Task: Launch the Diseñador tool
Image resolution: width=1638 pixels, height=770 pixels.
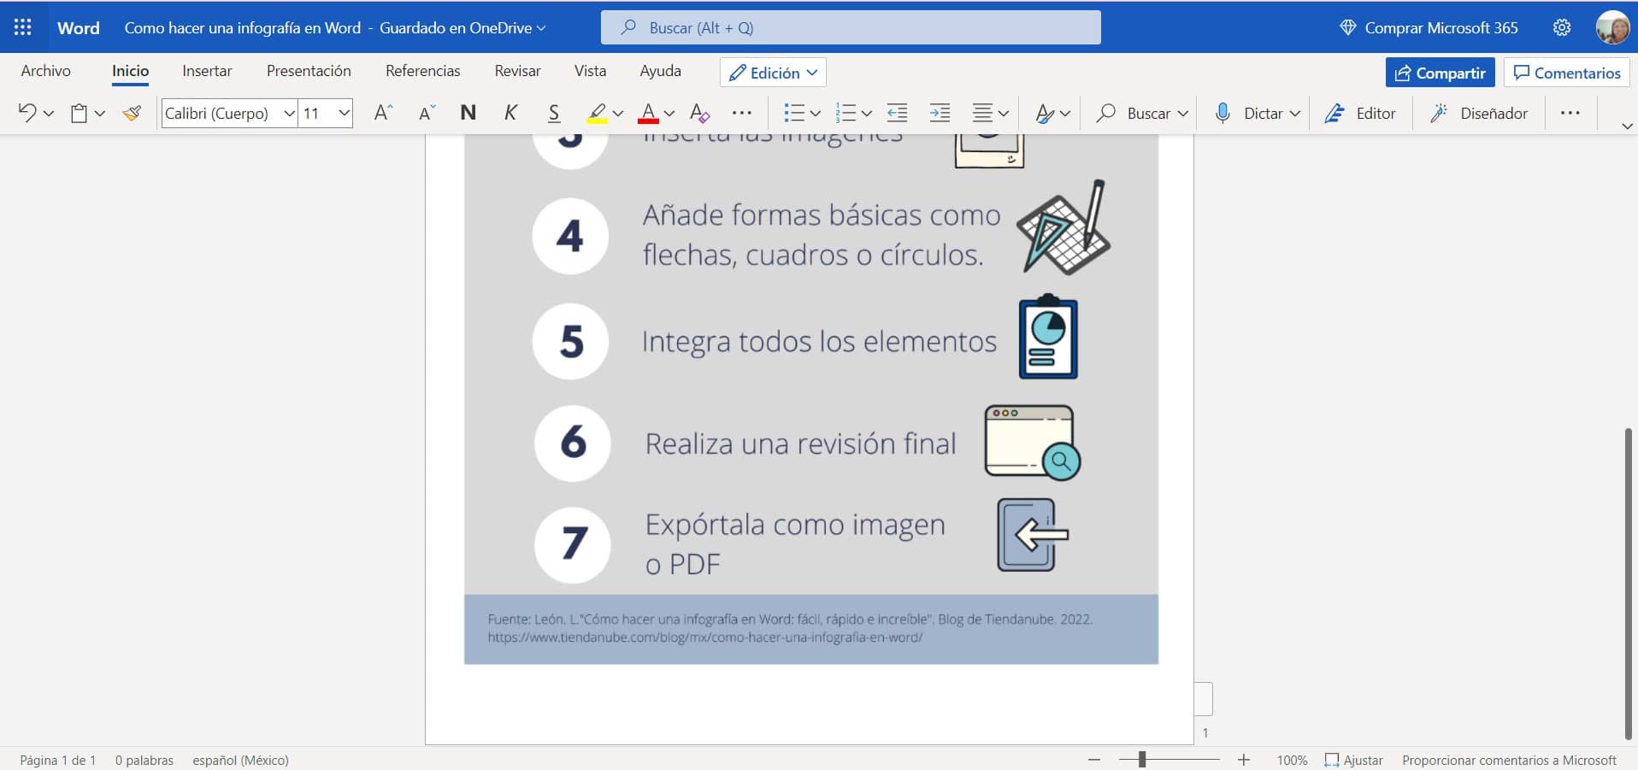Action: coord(1480,113)
